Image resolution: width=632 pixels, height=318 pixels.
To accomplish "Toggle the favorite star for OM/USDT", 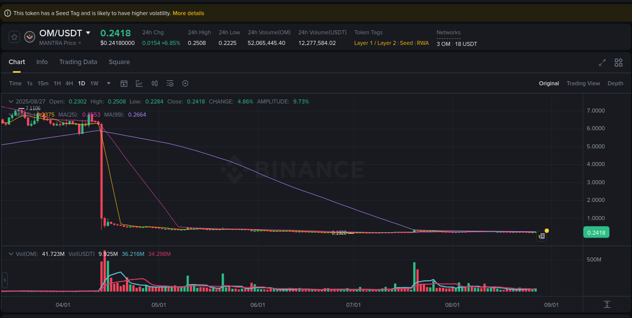I will click(x=14, y=36).
